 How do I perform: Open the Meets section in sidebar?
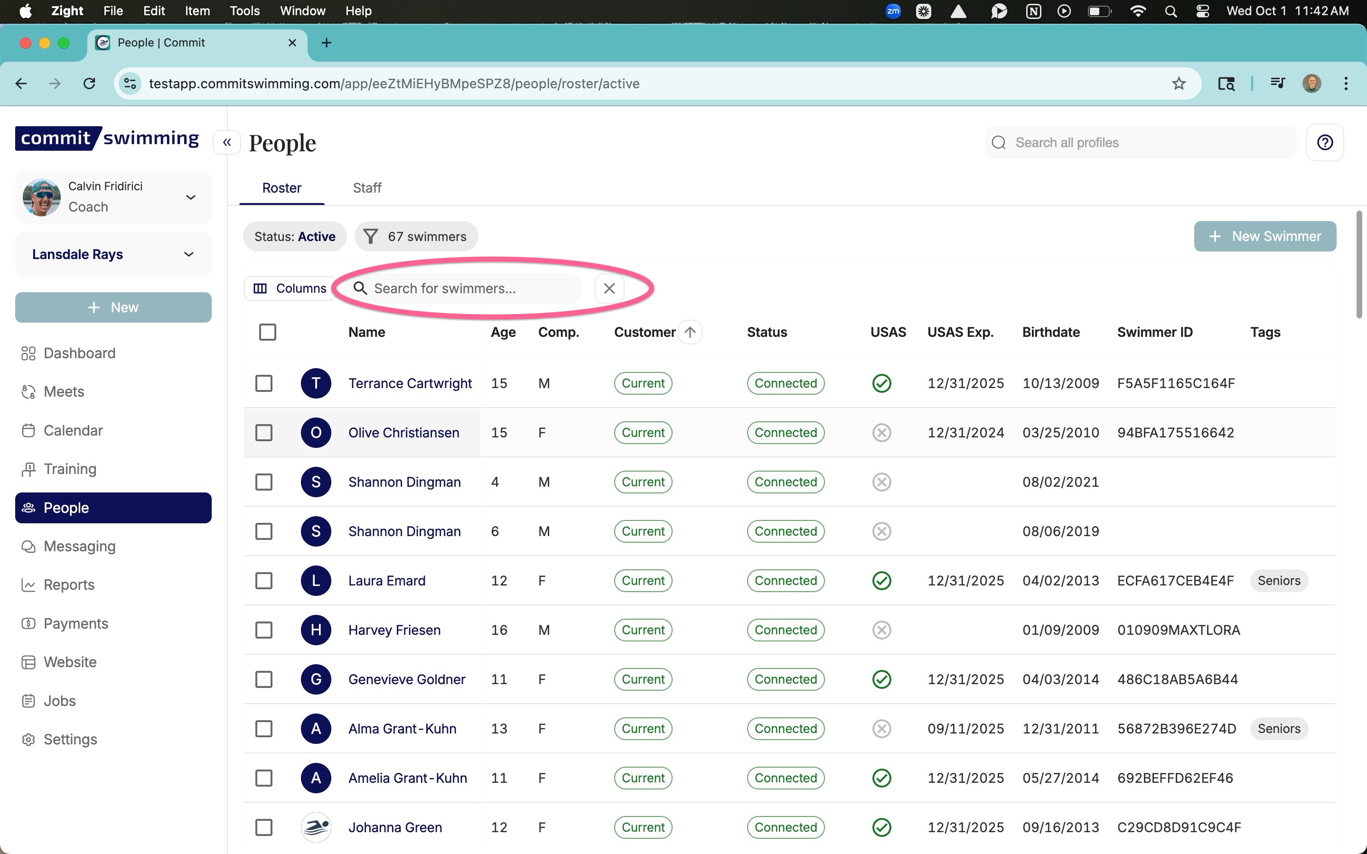64,391
